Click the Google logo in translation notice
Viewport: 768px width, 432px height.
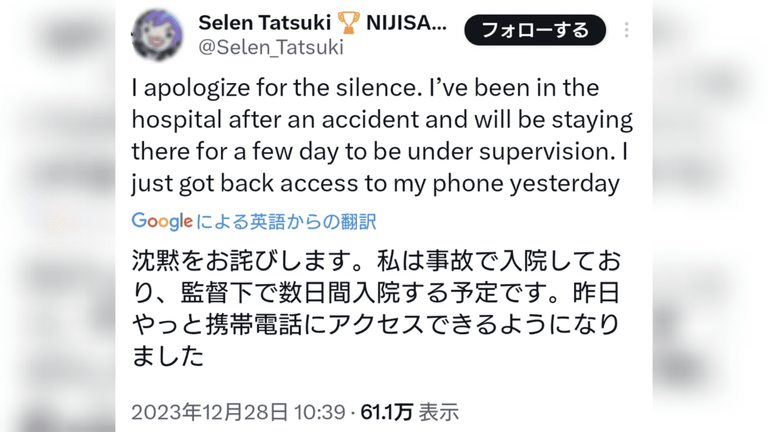click(162, 221)
